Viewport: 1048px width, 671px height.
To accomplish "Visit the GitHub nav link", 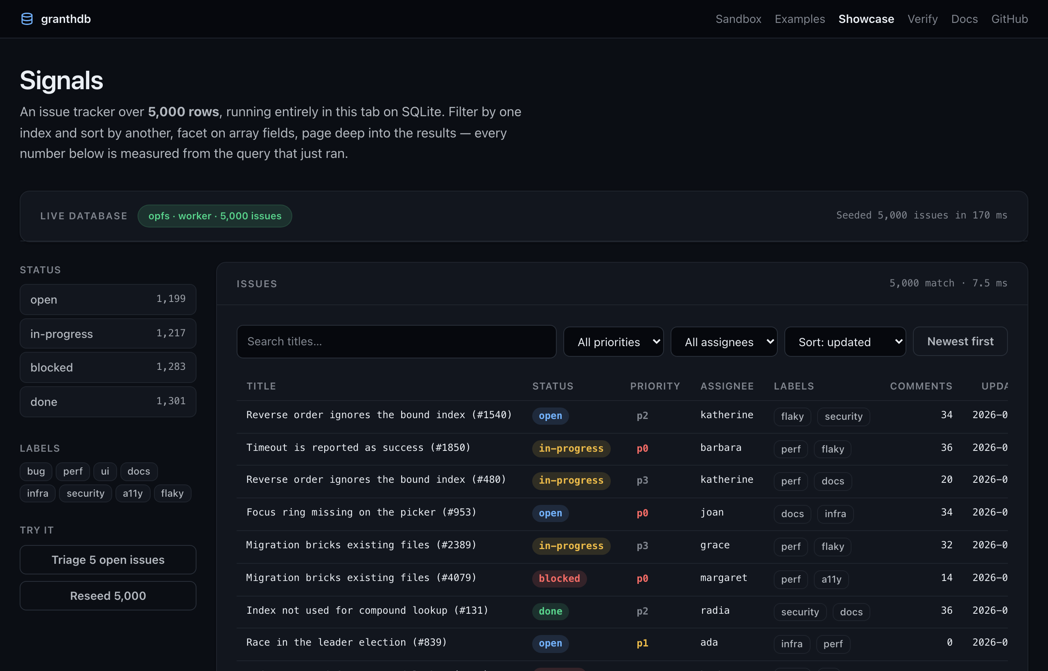I will pos(1009,19).
